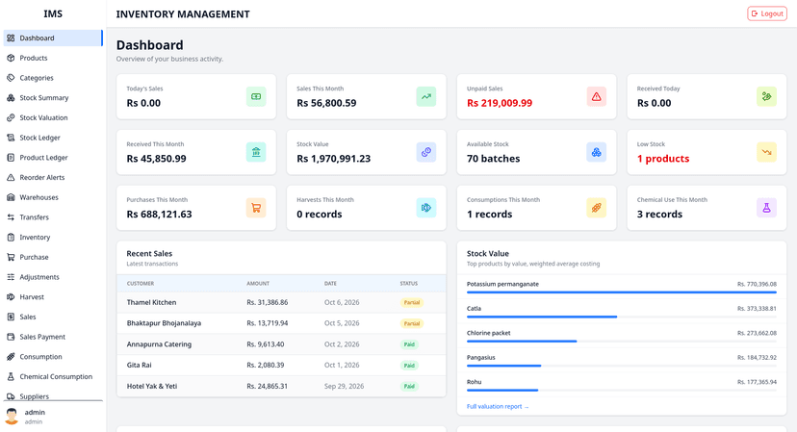Screen dimensions: 797x432
Task: Click the Stock Valuation coins icon
Action: tap(11, 117)
